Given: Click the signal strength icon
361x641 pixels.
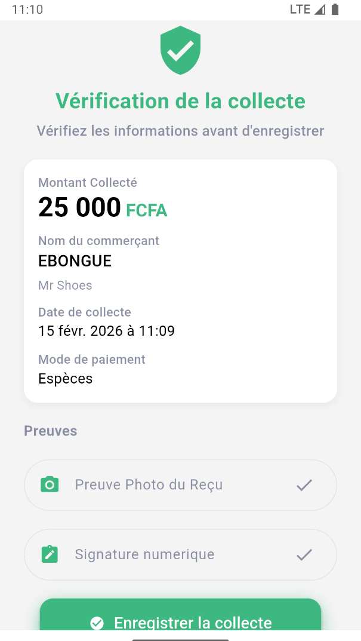Looking at the screenshot, I should click(x=320, y=9).
